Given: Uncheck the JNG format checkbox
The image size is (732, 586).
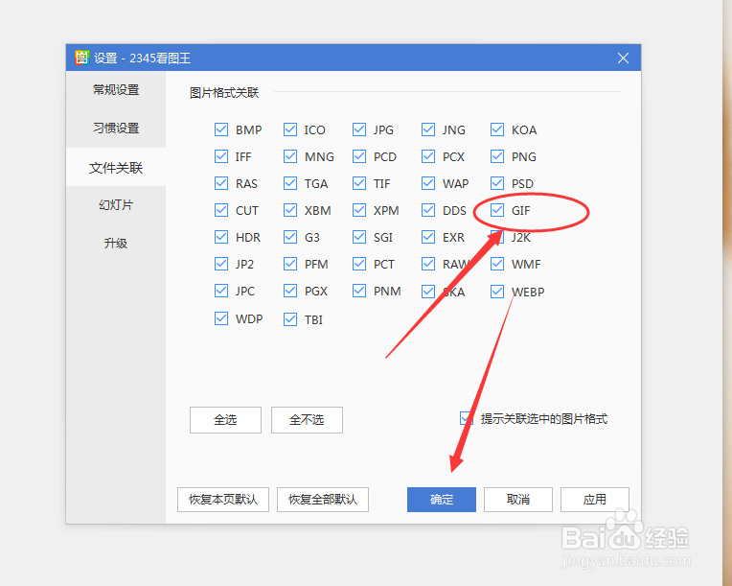Looking at the screenshot, I should [428, 129].
